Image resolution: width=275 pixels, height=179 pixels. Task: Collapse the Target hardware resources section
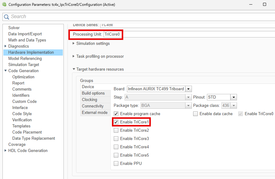click(x=73, y=69)
